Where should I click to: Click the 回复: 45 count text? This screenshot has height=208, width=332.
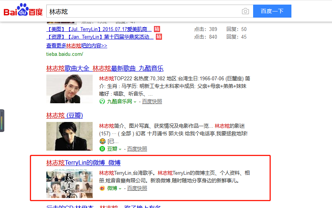[x=237, y=37]
